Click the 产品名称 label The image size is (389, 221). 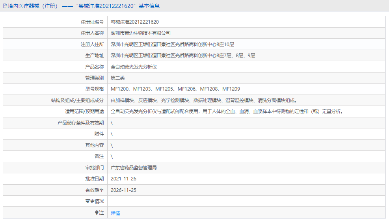pos(95,67)
